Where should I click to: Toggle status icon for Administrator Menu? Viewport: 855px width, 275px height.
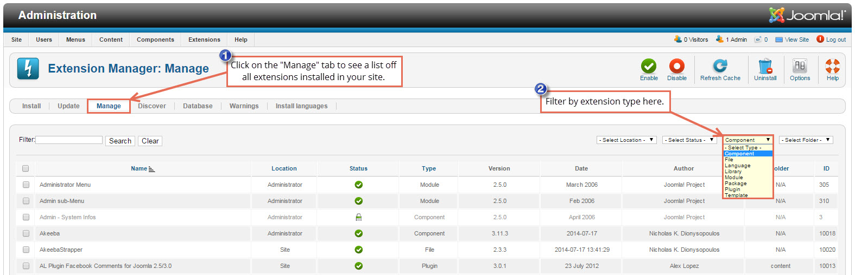coord(358,185)
